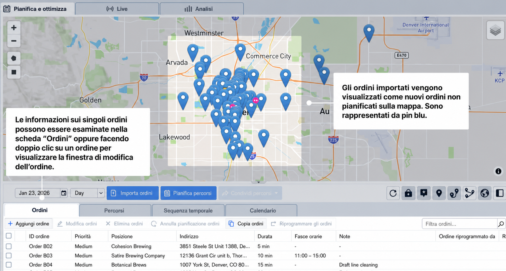Toggle the starred speech-bubble marker icon
The image size is (506, 271).
click(x=424, y=193)
